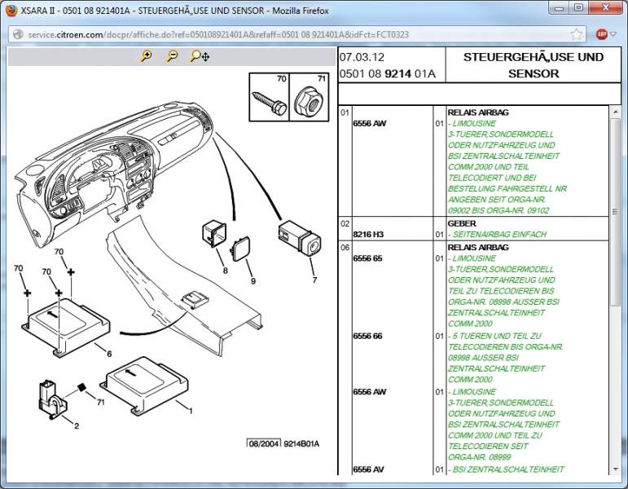Click diagram label number 9
628x489 pixels.
click(253, 281)
